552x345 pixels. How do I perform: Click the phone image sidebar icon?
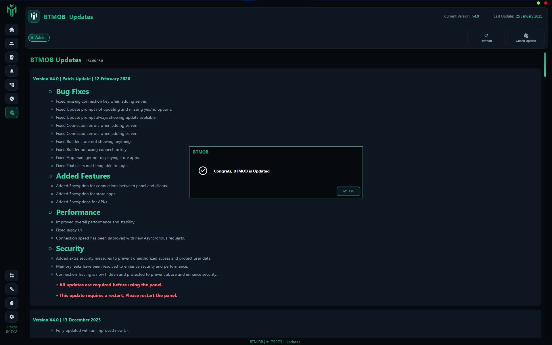click(12, 57)
